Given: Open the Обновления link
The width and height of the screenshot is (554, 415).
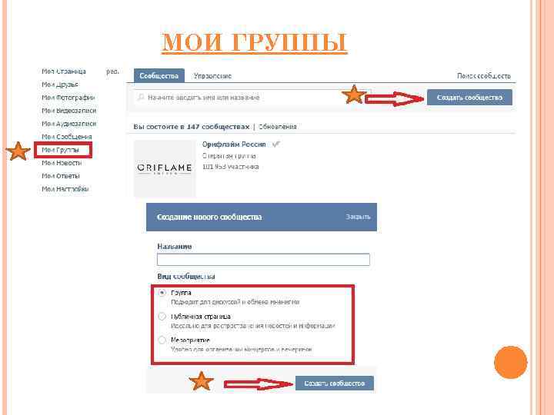Looking at the screenshot, I should [x=277, y=127].
